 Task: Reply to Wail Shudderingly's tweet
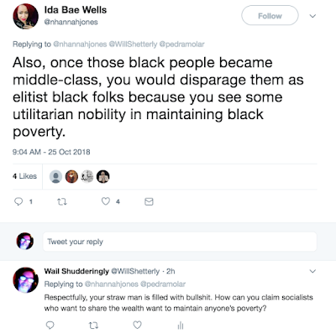(50, 325)
